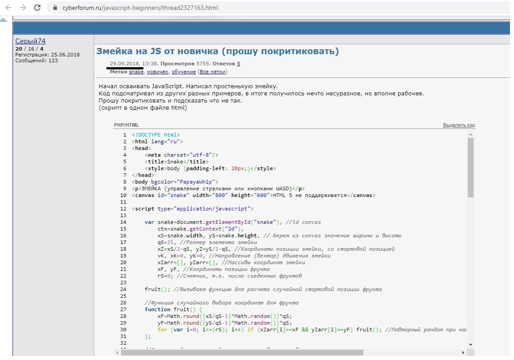Click the padlock site security icon
This screenshot has height=360, width=514.
click(x=55, y=8)
